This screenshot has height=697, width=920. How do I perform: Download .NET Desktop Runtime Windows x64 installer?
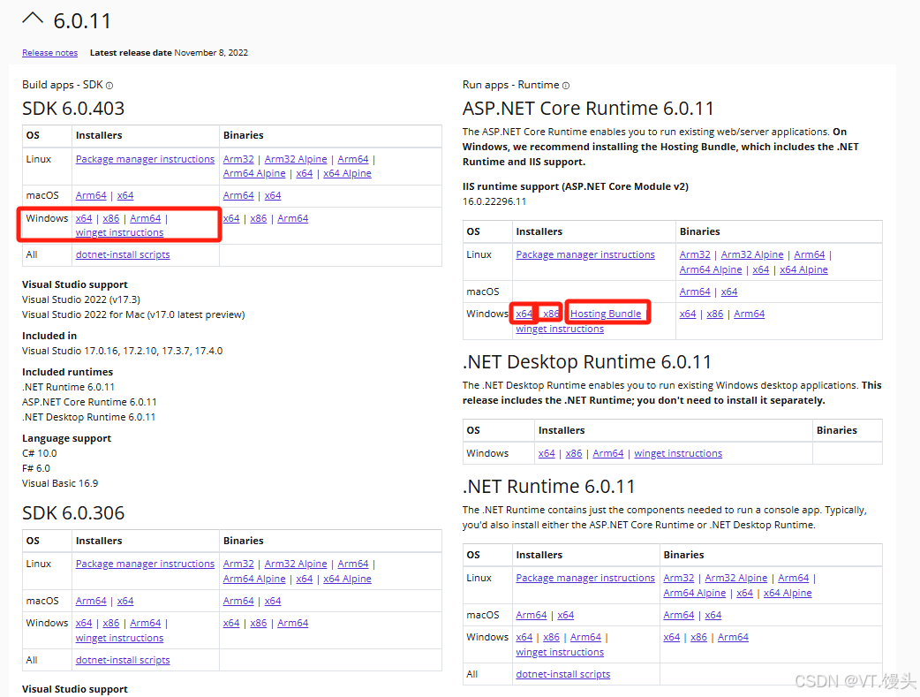(547, 453)
